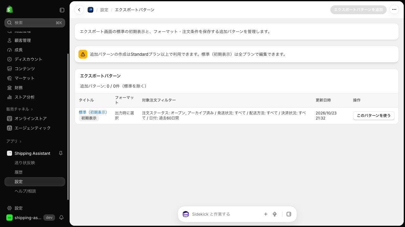Click the ディスカウント discount icon
The image size is (405, 227).
(9, 59)
